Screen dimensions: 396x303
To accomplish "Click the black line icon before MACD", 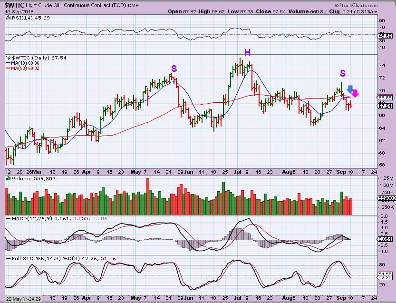I will [8, 218].
